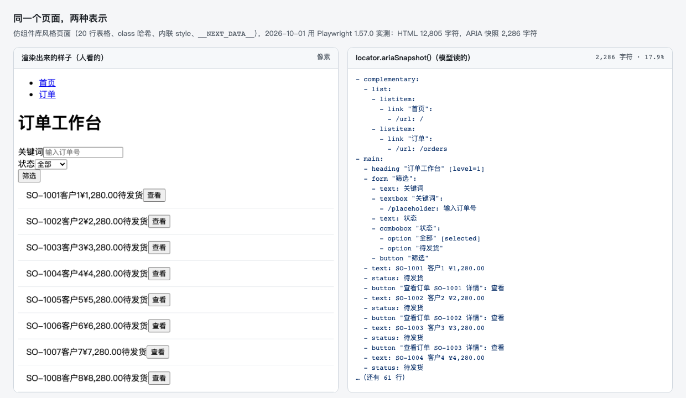The image size is (686, 398).
Task: Open order SO-1007 with its 查看 button
Action: [x=158, y=352]
